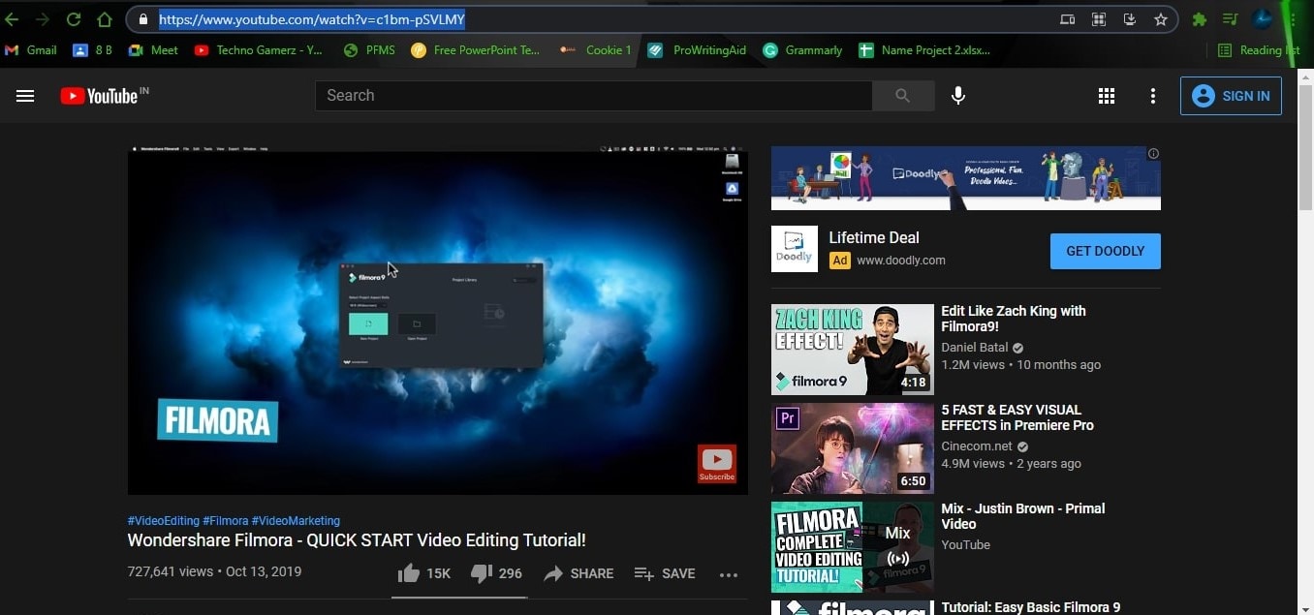Click the SAVE to playlist button
This screenshot has height=615, width=1314.
tap(665, 573)
